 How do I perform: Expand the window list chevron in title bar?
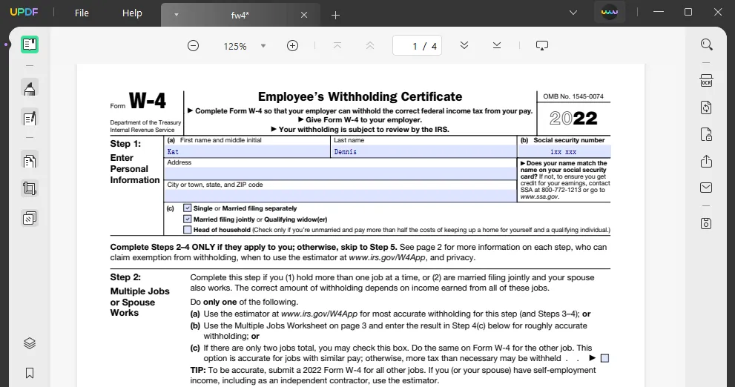[573, 13]
